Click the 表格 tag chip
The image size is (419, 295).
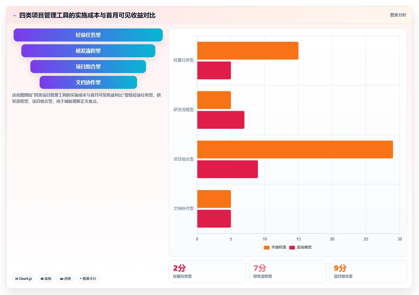[x=46, y=279]
